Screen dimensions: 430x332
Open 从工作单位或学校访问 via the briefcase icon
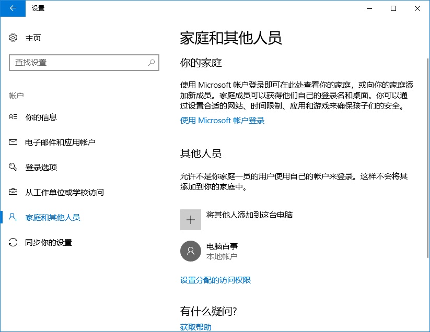pyautogui.click(x=13, y=192)
